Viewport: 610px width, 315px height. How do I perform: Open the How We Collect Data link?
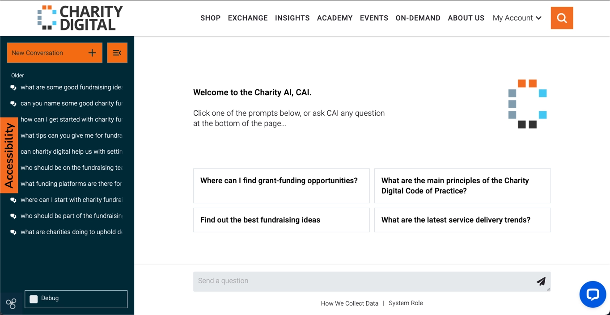[x=349, y=303]
